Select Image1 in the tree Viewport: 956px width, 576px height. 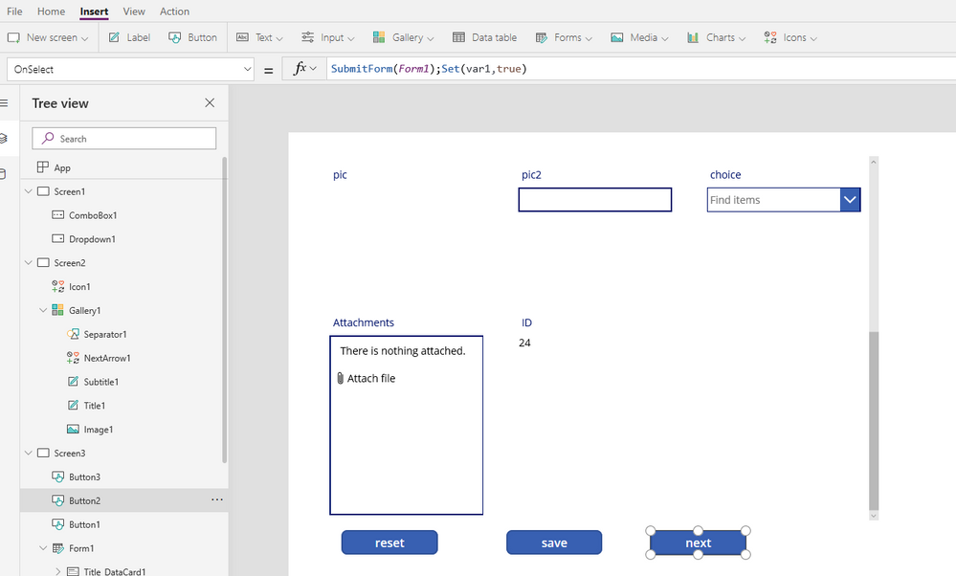(99, 429)
